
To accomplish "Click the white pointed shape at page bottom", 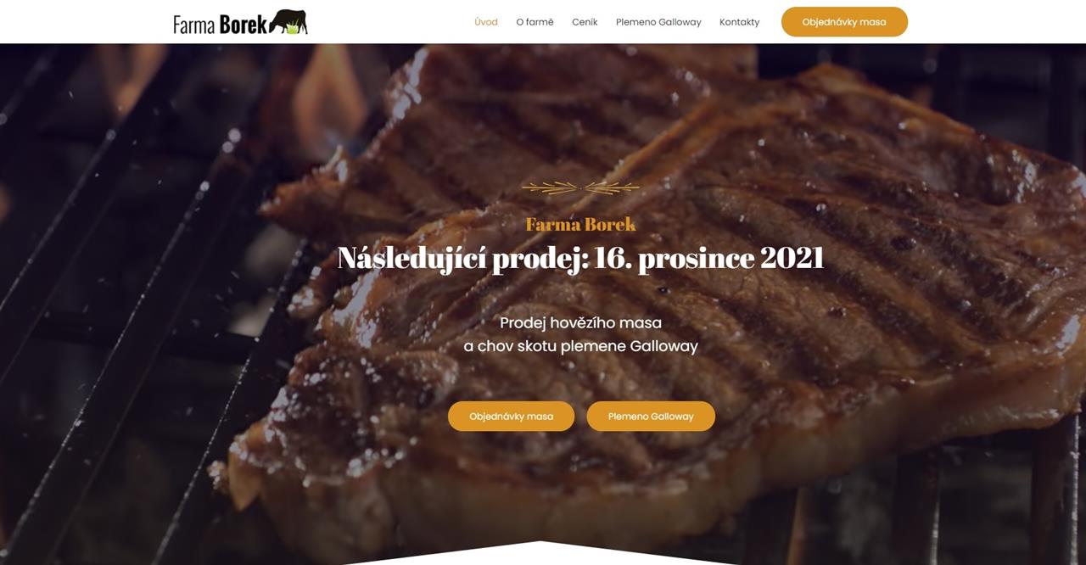I will pyautogui.click(x=540, y=554).
